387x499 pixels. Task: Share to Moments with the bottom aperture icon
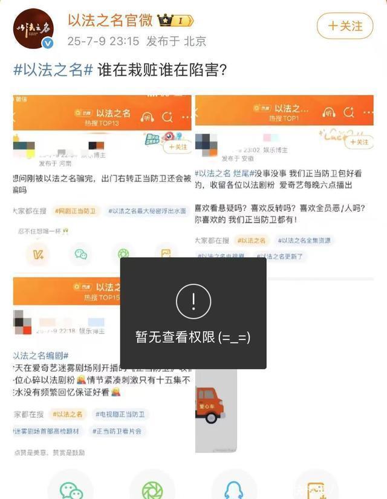click(x=152, y=490)
